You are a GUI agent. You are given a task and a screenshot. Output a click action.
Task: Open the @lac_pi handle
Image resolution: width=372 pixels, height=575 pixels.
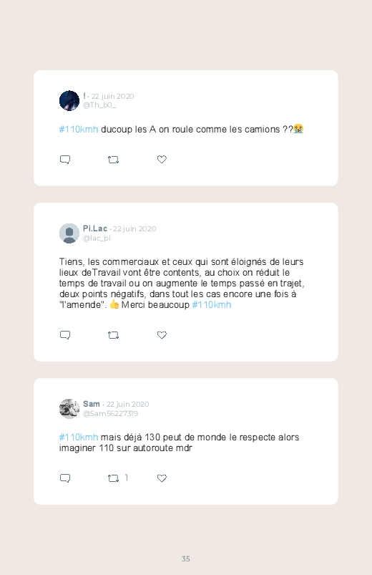(97, 238)
